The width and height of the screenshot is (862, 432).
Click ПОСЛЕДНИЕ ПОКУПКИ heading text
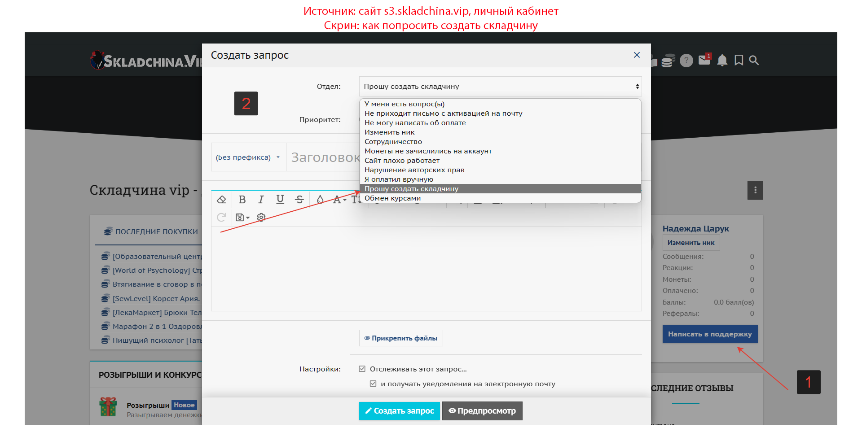click(x=157, y=231)
